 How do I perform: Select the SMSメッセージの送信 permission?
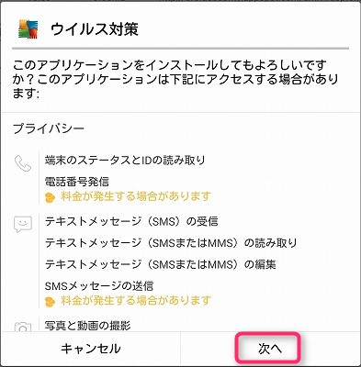point(99,286)
